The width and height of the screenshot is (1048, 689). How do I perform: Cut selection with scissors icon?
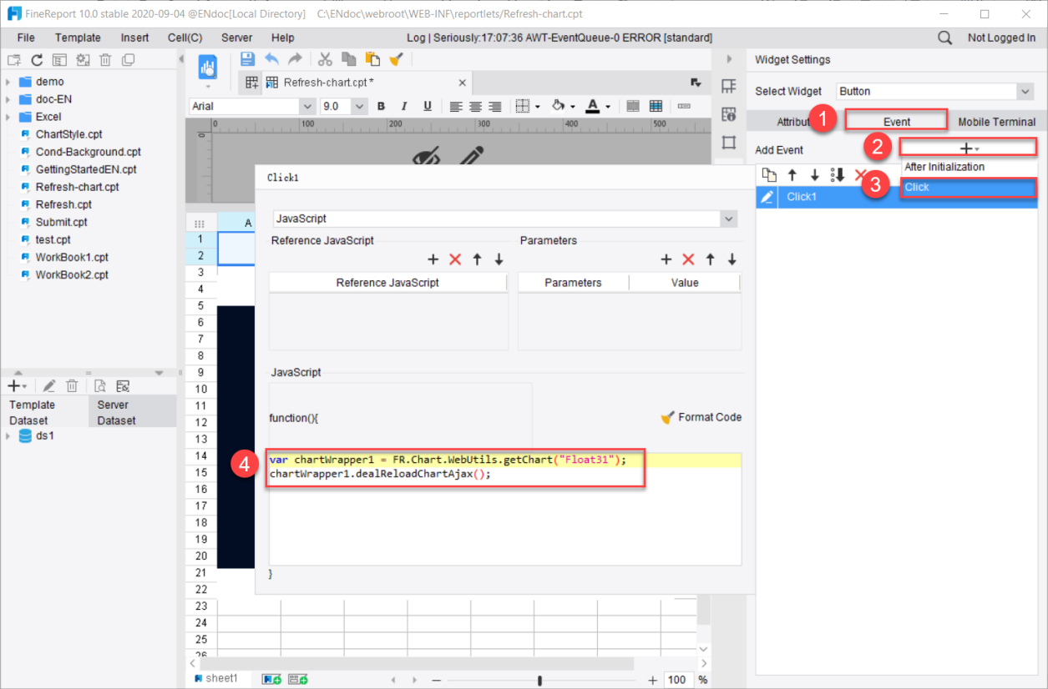326,58
